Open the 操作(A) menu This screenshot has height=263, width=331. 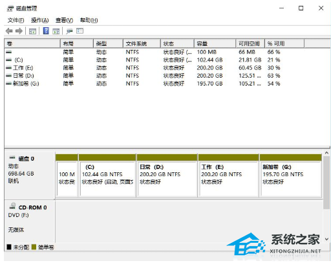[x=40, y=20]
